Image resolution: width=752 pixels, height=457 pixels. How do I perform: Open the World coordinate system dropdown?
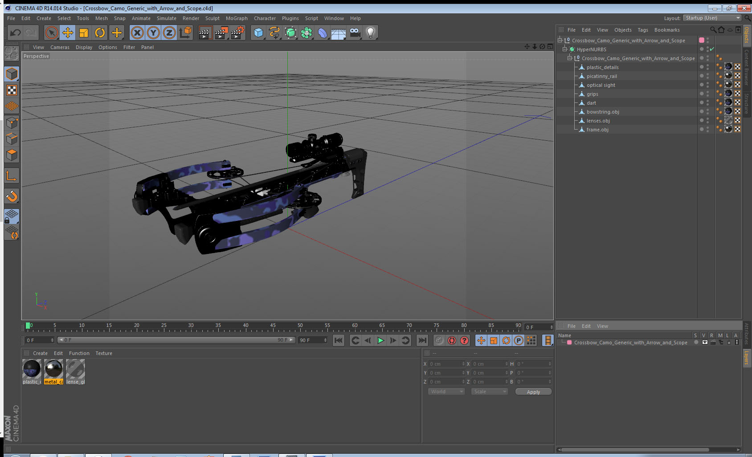(x=446, y=392)
